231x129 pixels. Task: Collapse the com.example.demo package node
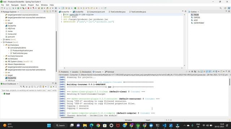tap(6, 48)
